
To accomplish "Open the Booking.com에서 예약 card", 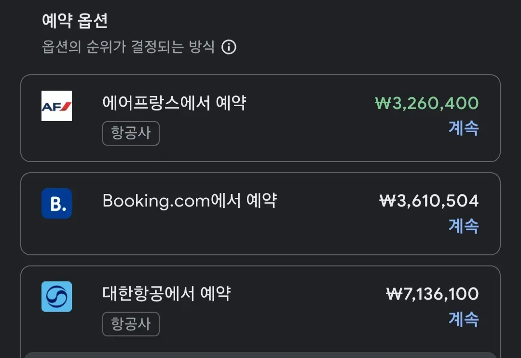I will [260, 213].
